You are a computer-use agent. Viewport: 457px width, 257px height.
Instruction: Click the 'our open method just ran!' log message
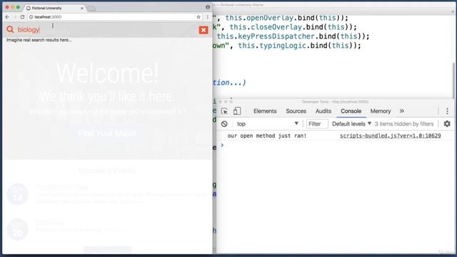click(x=267, y=136)
